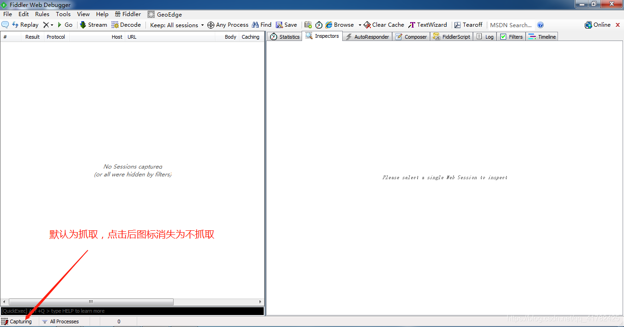Switch to the Statistics tab

(285, 36)
